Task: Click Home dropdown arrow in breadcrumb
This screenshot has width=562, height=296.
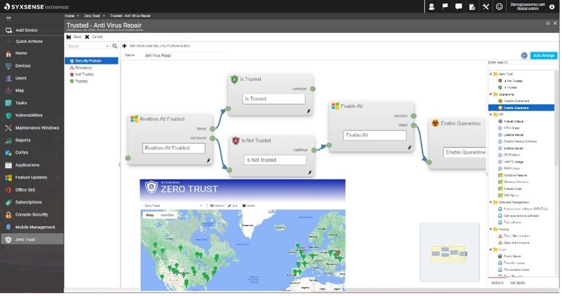Action: 78,16
